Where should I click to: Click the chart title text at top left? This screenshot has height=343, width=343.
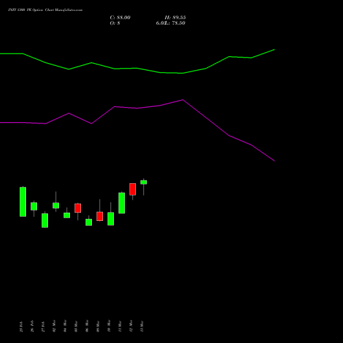[x=45, y=10]
